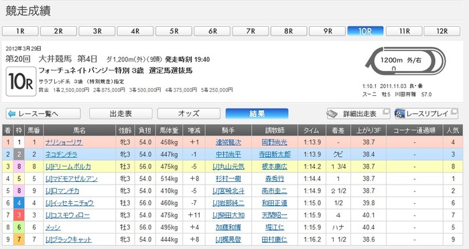Open horse link マドモアゼルアン

point(72,179)
